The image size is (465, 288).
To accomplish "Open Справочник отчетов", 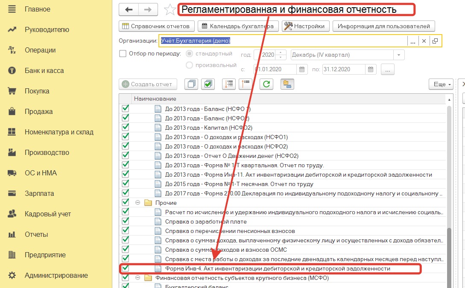I will pos(157,26).
